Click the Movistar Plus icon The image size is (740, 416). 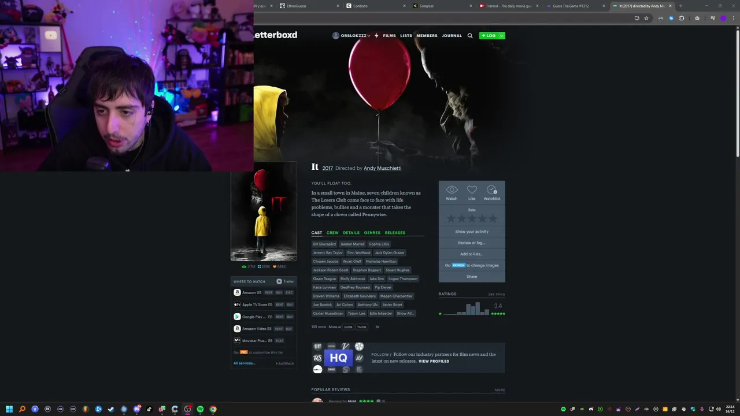coord(237,340)
